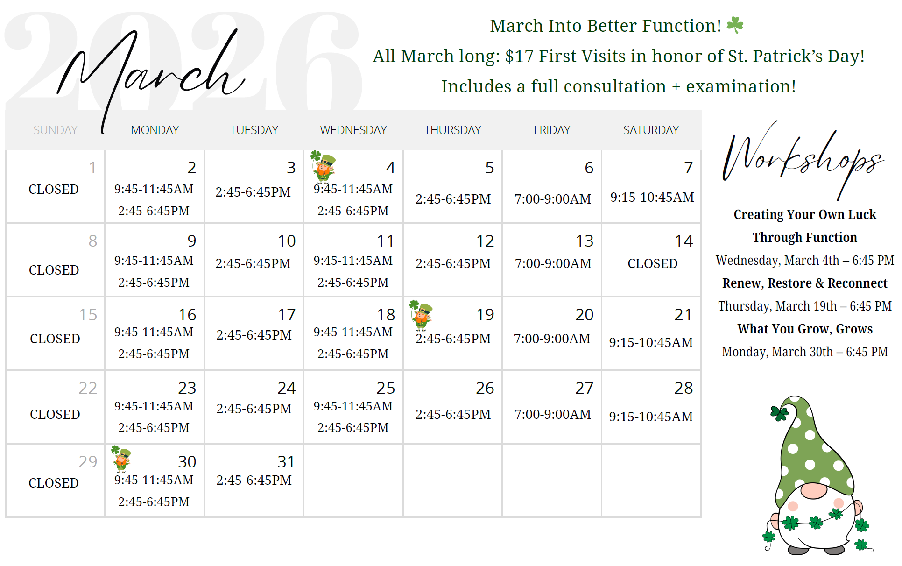Image resolution: width=902 pixels, height=566 pixels.
Task: Click the 7:00-9:00AM slot on March 6
Action: pyautogui.click(x=553, y=199)
